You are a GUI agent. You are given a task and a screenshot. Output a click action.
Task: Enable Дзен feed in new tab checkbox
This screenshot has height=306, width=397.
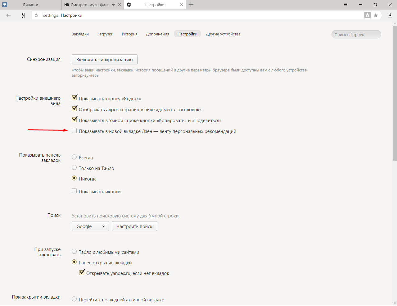pos(74,131)
